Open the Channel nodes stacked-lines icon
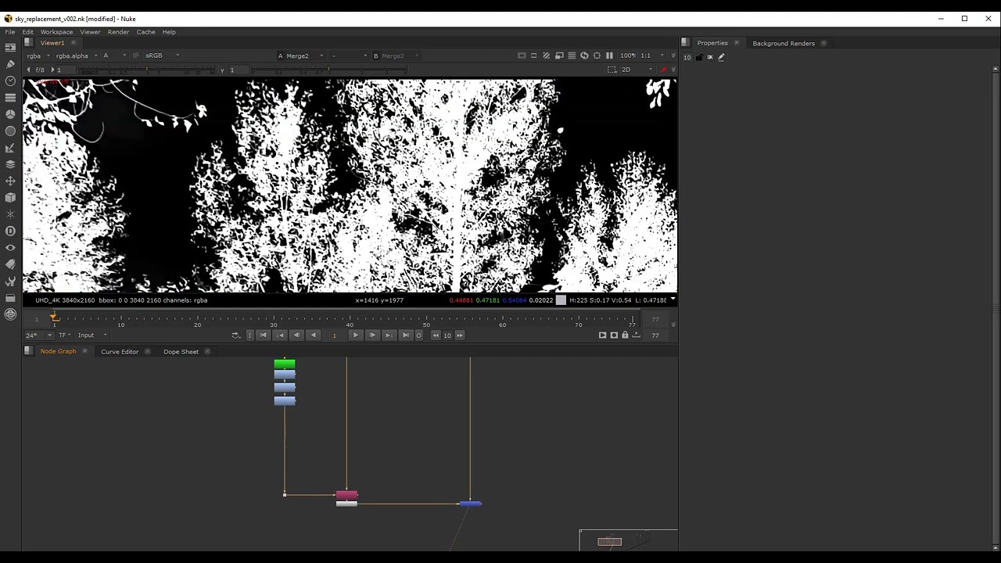The width and height of the screenshot is (1001, 563). click(10, 98)
